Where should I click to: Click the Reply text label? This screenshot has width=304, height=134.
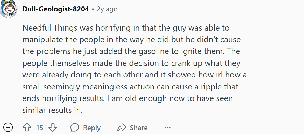92,128
